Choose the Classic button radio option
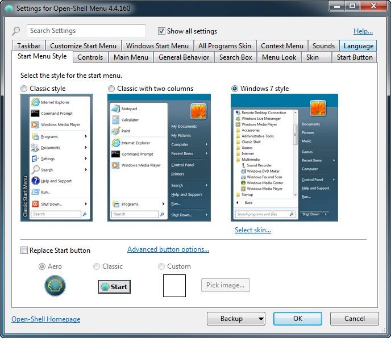Viewport: 391px width, 338px height. [x=97, y=266]
